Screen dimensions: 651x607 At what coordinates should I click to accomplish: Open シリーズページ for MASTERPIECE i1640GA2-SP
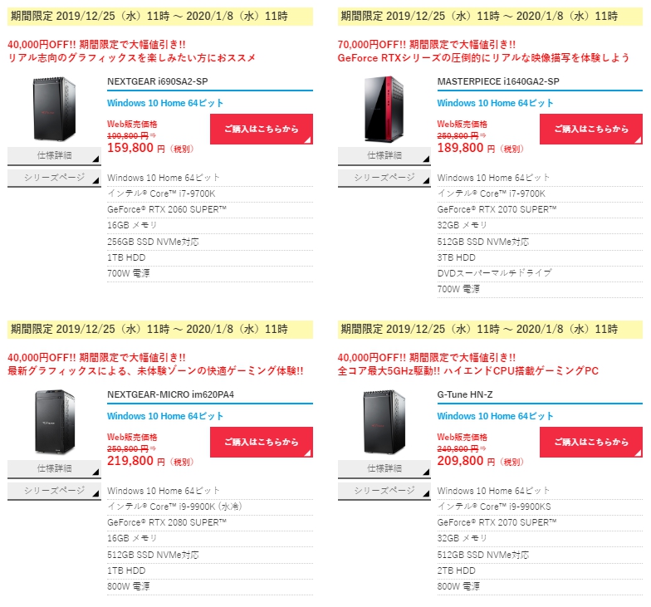tap(384, 178)
